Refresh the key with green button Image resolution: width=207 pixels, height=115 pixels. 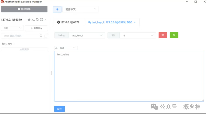(x=174, y=35)
